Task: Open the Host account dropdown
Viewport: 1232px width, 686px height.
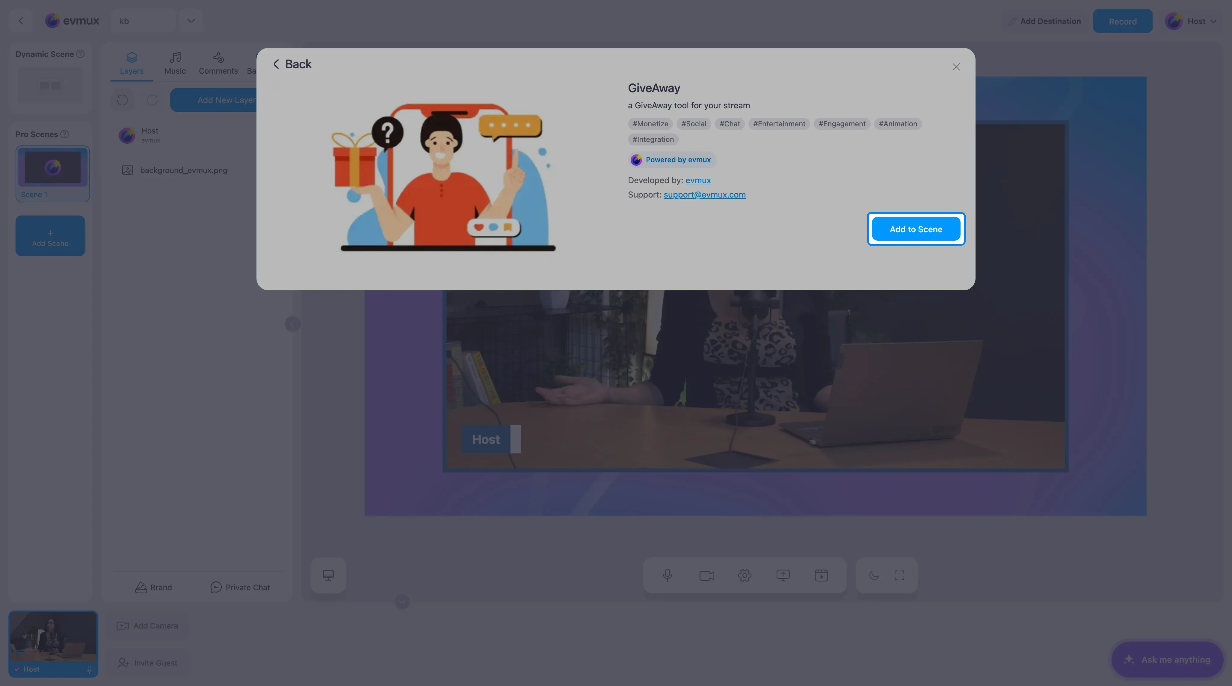Action: (x=1191, y=21)
